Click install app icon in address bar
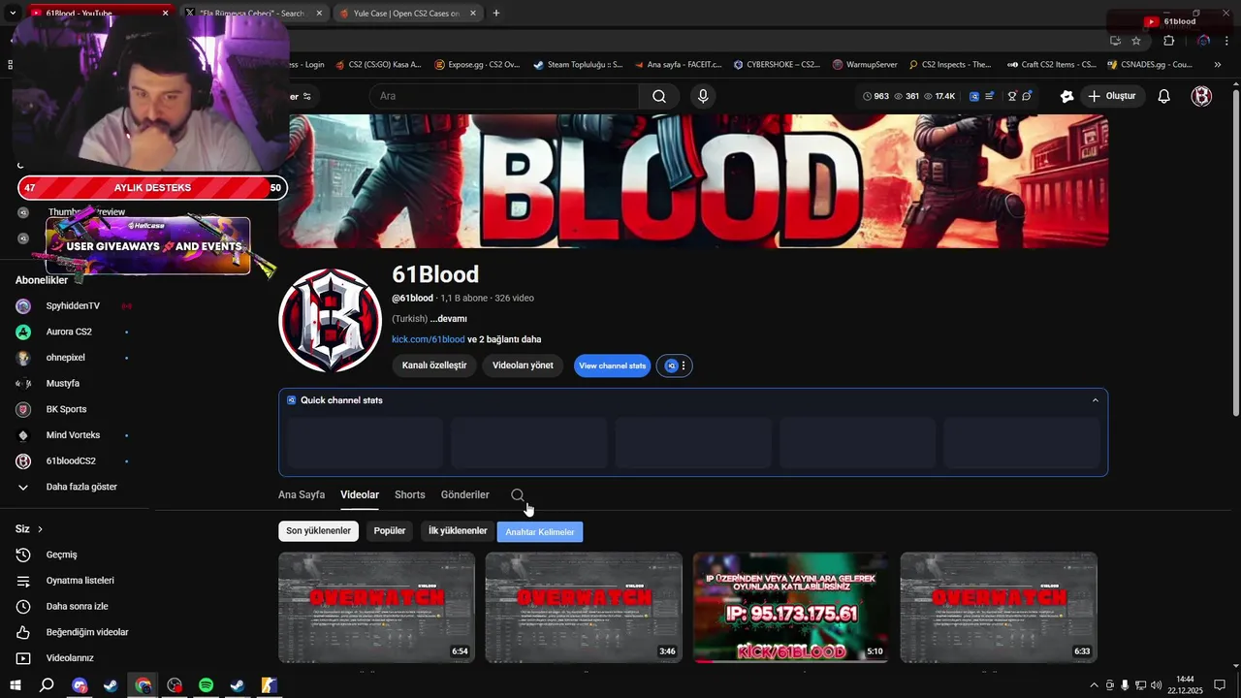 (x=1115, y=41)
